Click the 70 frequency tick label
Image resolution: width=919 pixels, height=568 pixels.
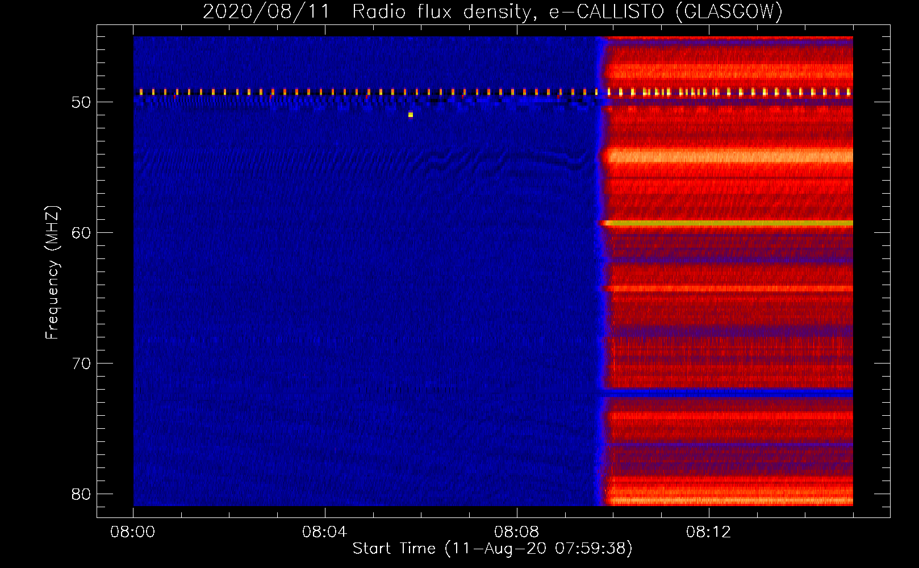[x=81, y=364]
